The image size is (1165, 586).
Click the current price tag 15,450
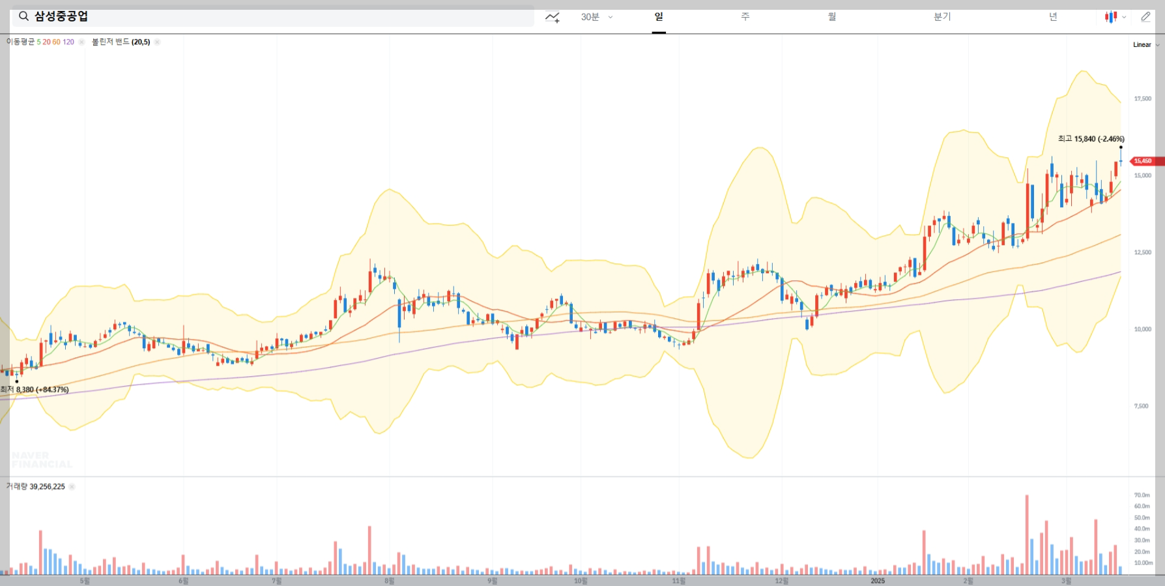coord(1145,161)
